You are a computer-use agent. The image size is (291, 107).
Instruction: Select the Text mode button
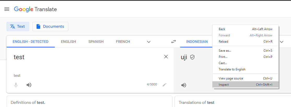(18, 26)
